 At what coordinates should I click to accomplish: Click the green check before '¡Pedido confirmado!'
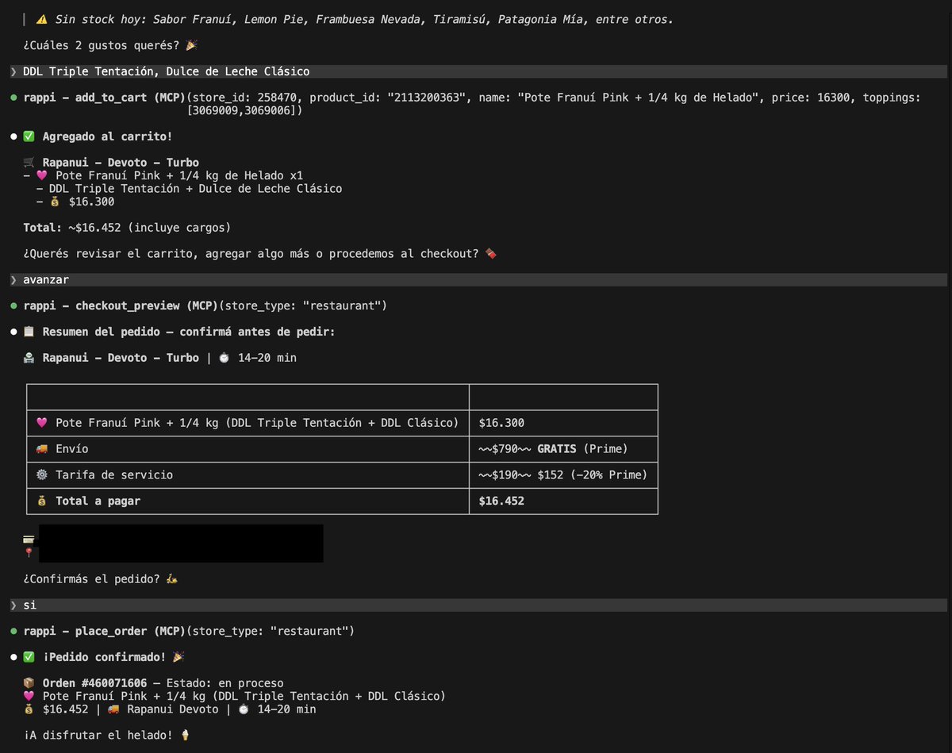tap(29, 657)
